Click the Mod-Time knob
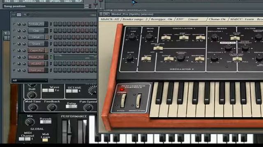The image size is (263, 147). click(33, 107)
